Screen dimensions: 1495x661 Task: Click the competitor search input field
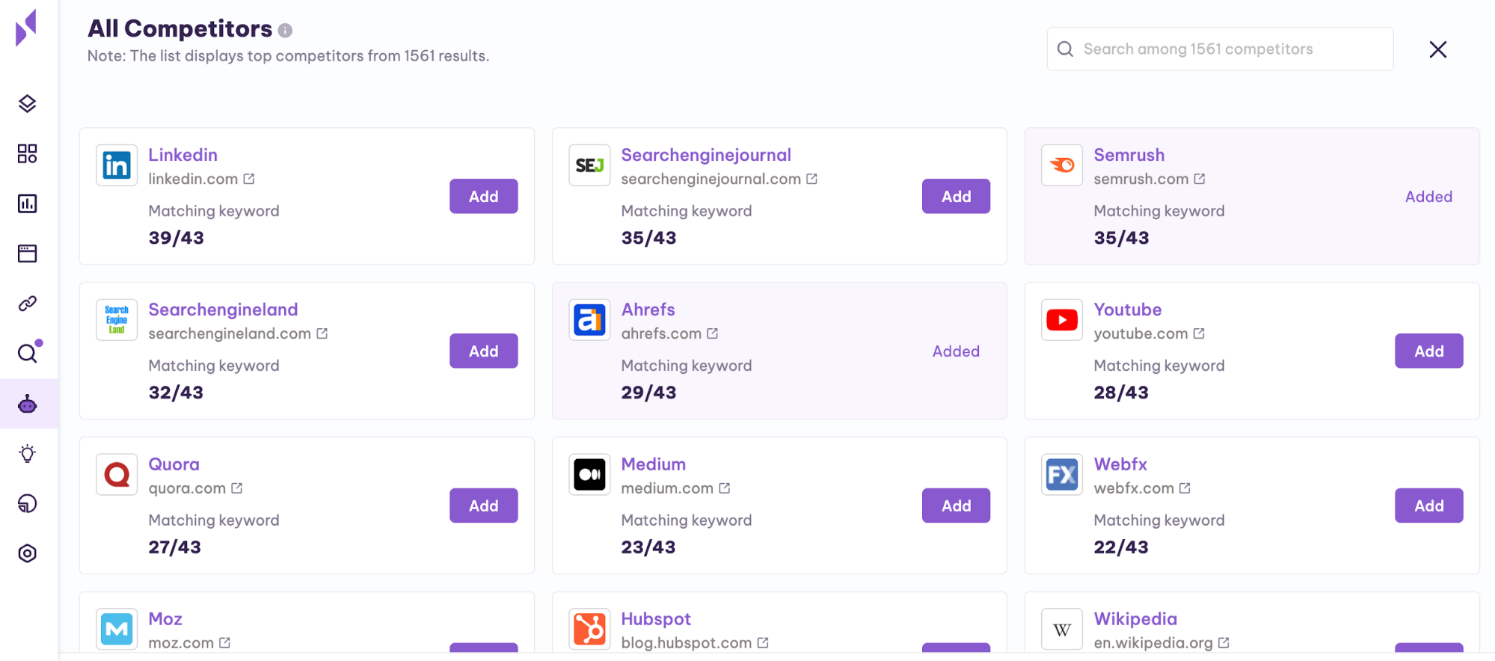point(1220,49)
